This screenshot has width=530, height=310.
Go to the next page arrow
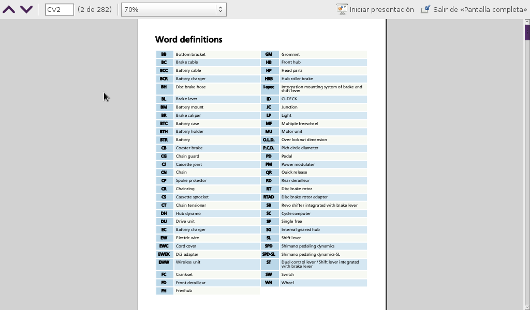[x=26, y=9]
